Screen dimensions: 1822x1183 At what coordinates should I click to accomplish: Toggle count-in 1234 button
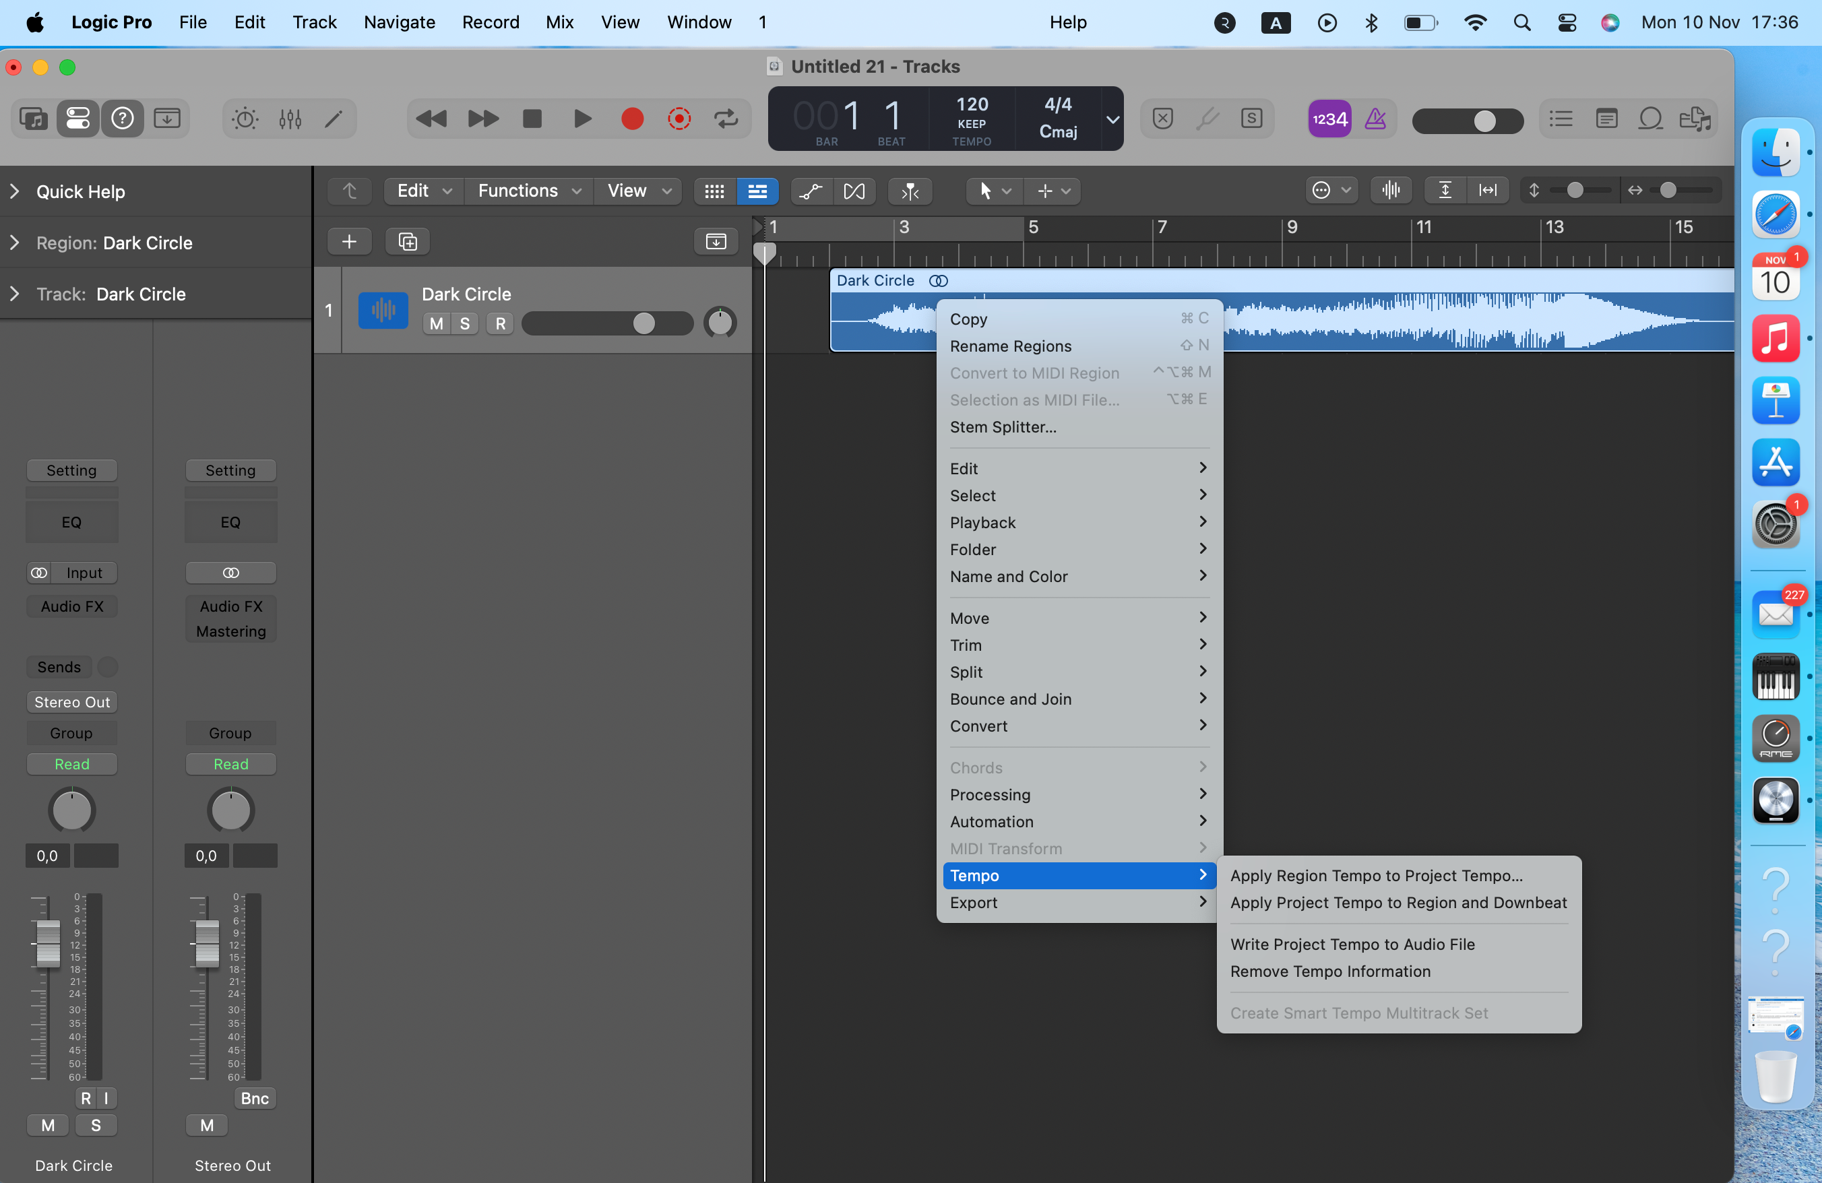click(1329, 119)
